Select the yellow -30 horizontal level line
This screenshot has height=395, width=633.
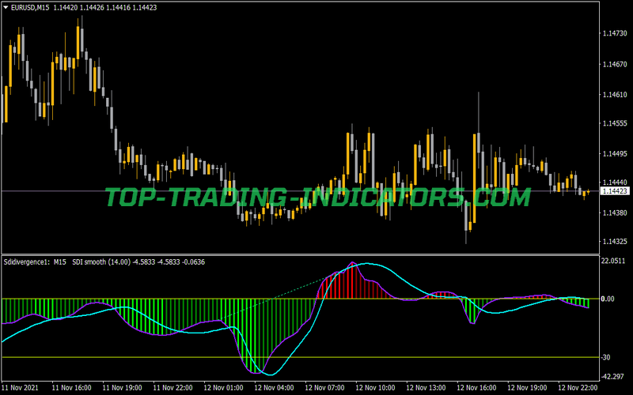tap(301, 358)
